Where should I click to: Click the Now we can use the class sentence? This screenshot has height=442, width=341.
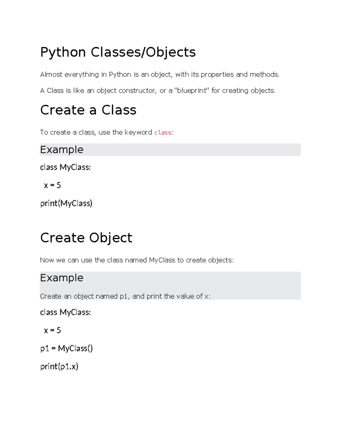coord(137,260)
